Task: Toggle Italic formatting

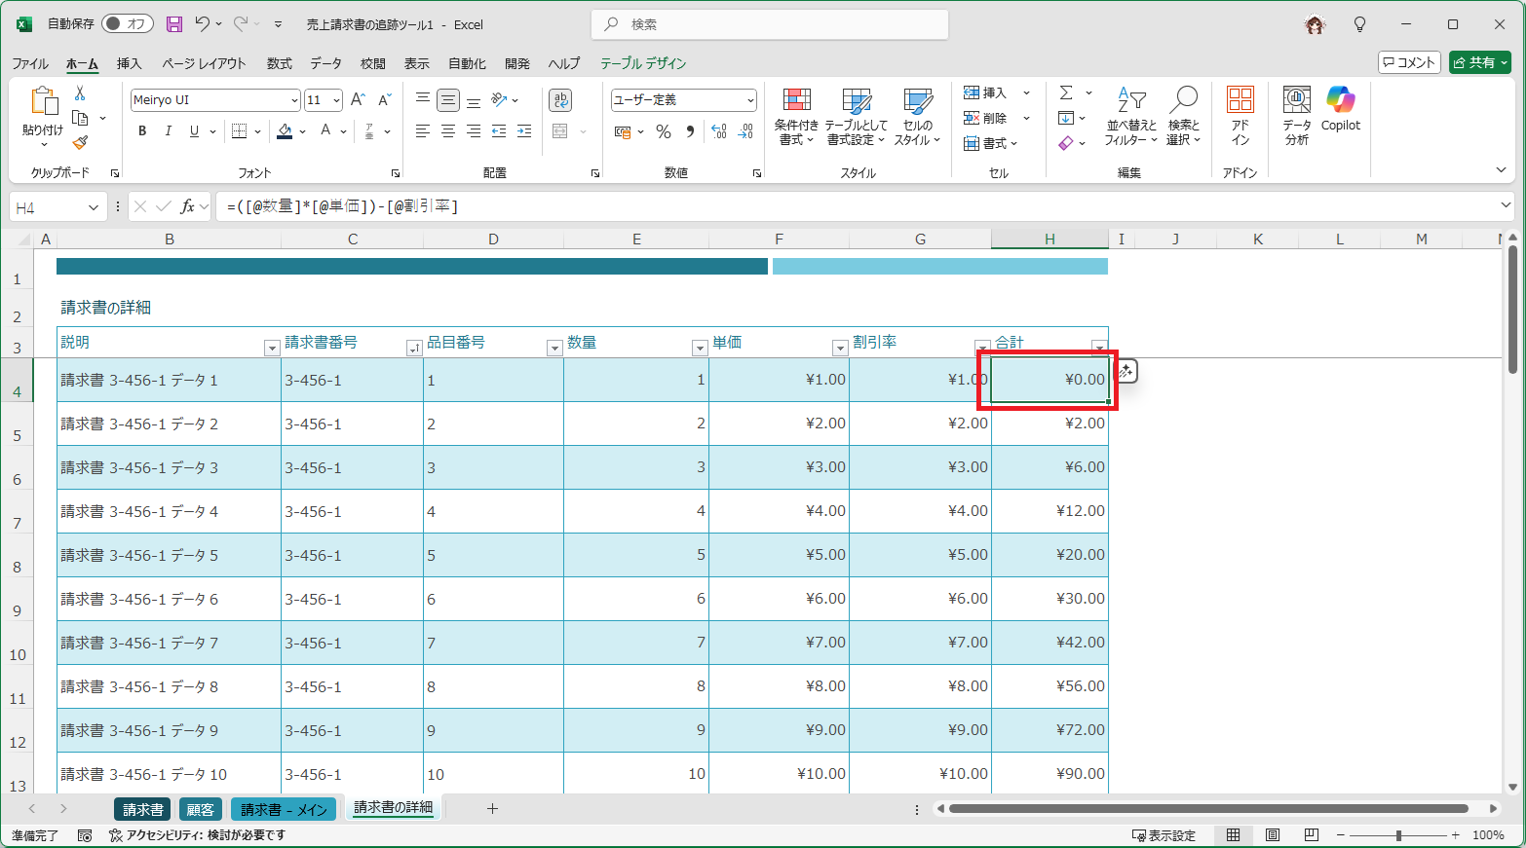Action: pyautogui.click(x=168, y=131)
